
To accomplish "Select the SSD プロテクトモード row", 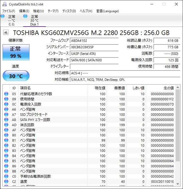I will coord(89,114).
